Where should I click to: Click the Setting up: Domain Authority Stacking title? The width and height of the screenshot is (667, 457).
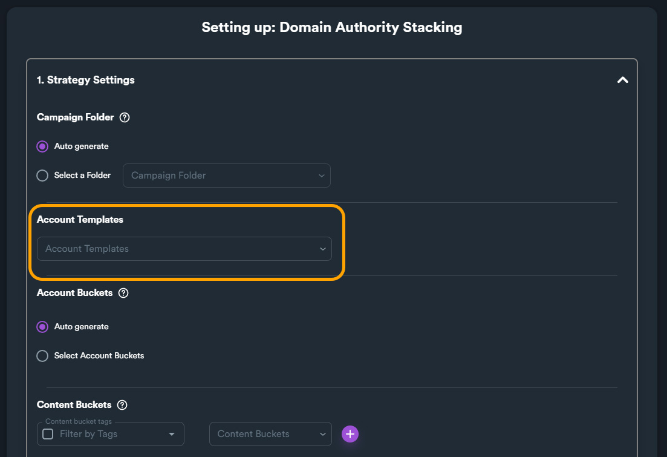pyautogui.click(x=331, y=27)
